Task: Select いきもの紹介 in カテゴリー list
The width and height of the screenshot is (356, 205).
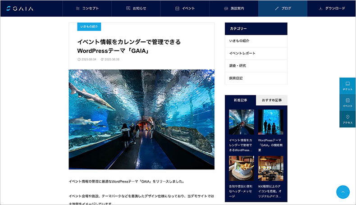Action: pyautogui.click(x=256, y=41)
